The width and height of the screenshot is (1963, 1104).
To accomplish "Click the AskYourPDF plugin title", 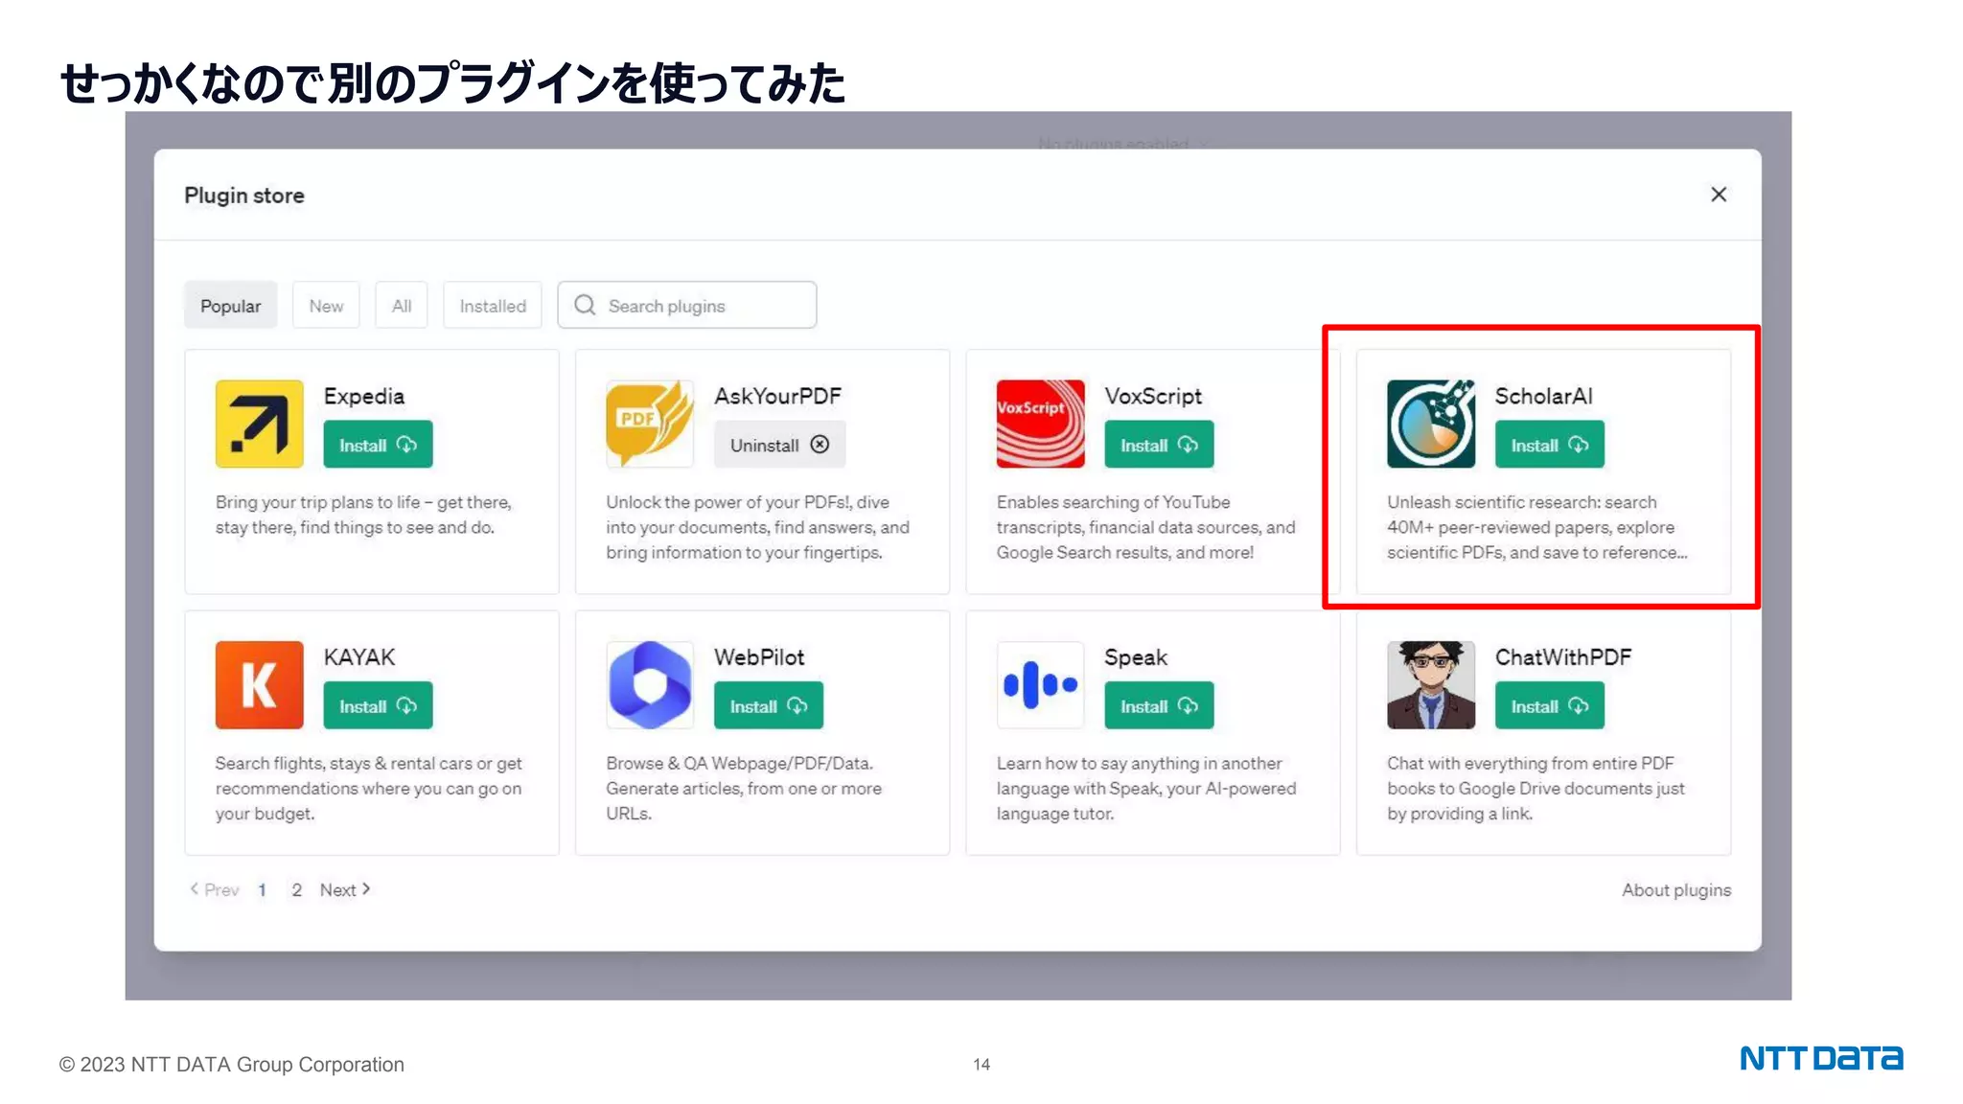I will click(x=777, y=396).
